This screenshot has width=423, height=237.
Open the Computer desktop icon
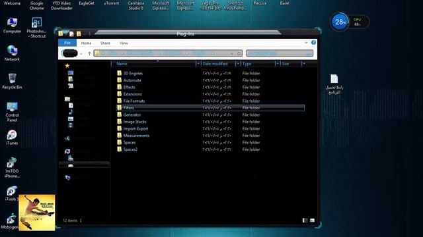pos(12,25)
